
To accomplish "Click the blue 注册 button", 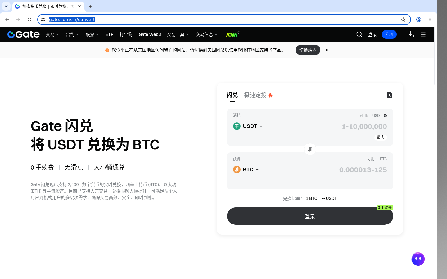I will [389, 34].
